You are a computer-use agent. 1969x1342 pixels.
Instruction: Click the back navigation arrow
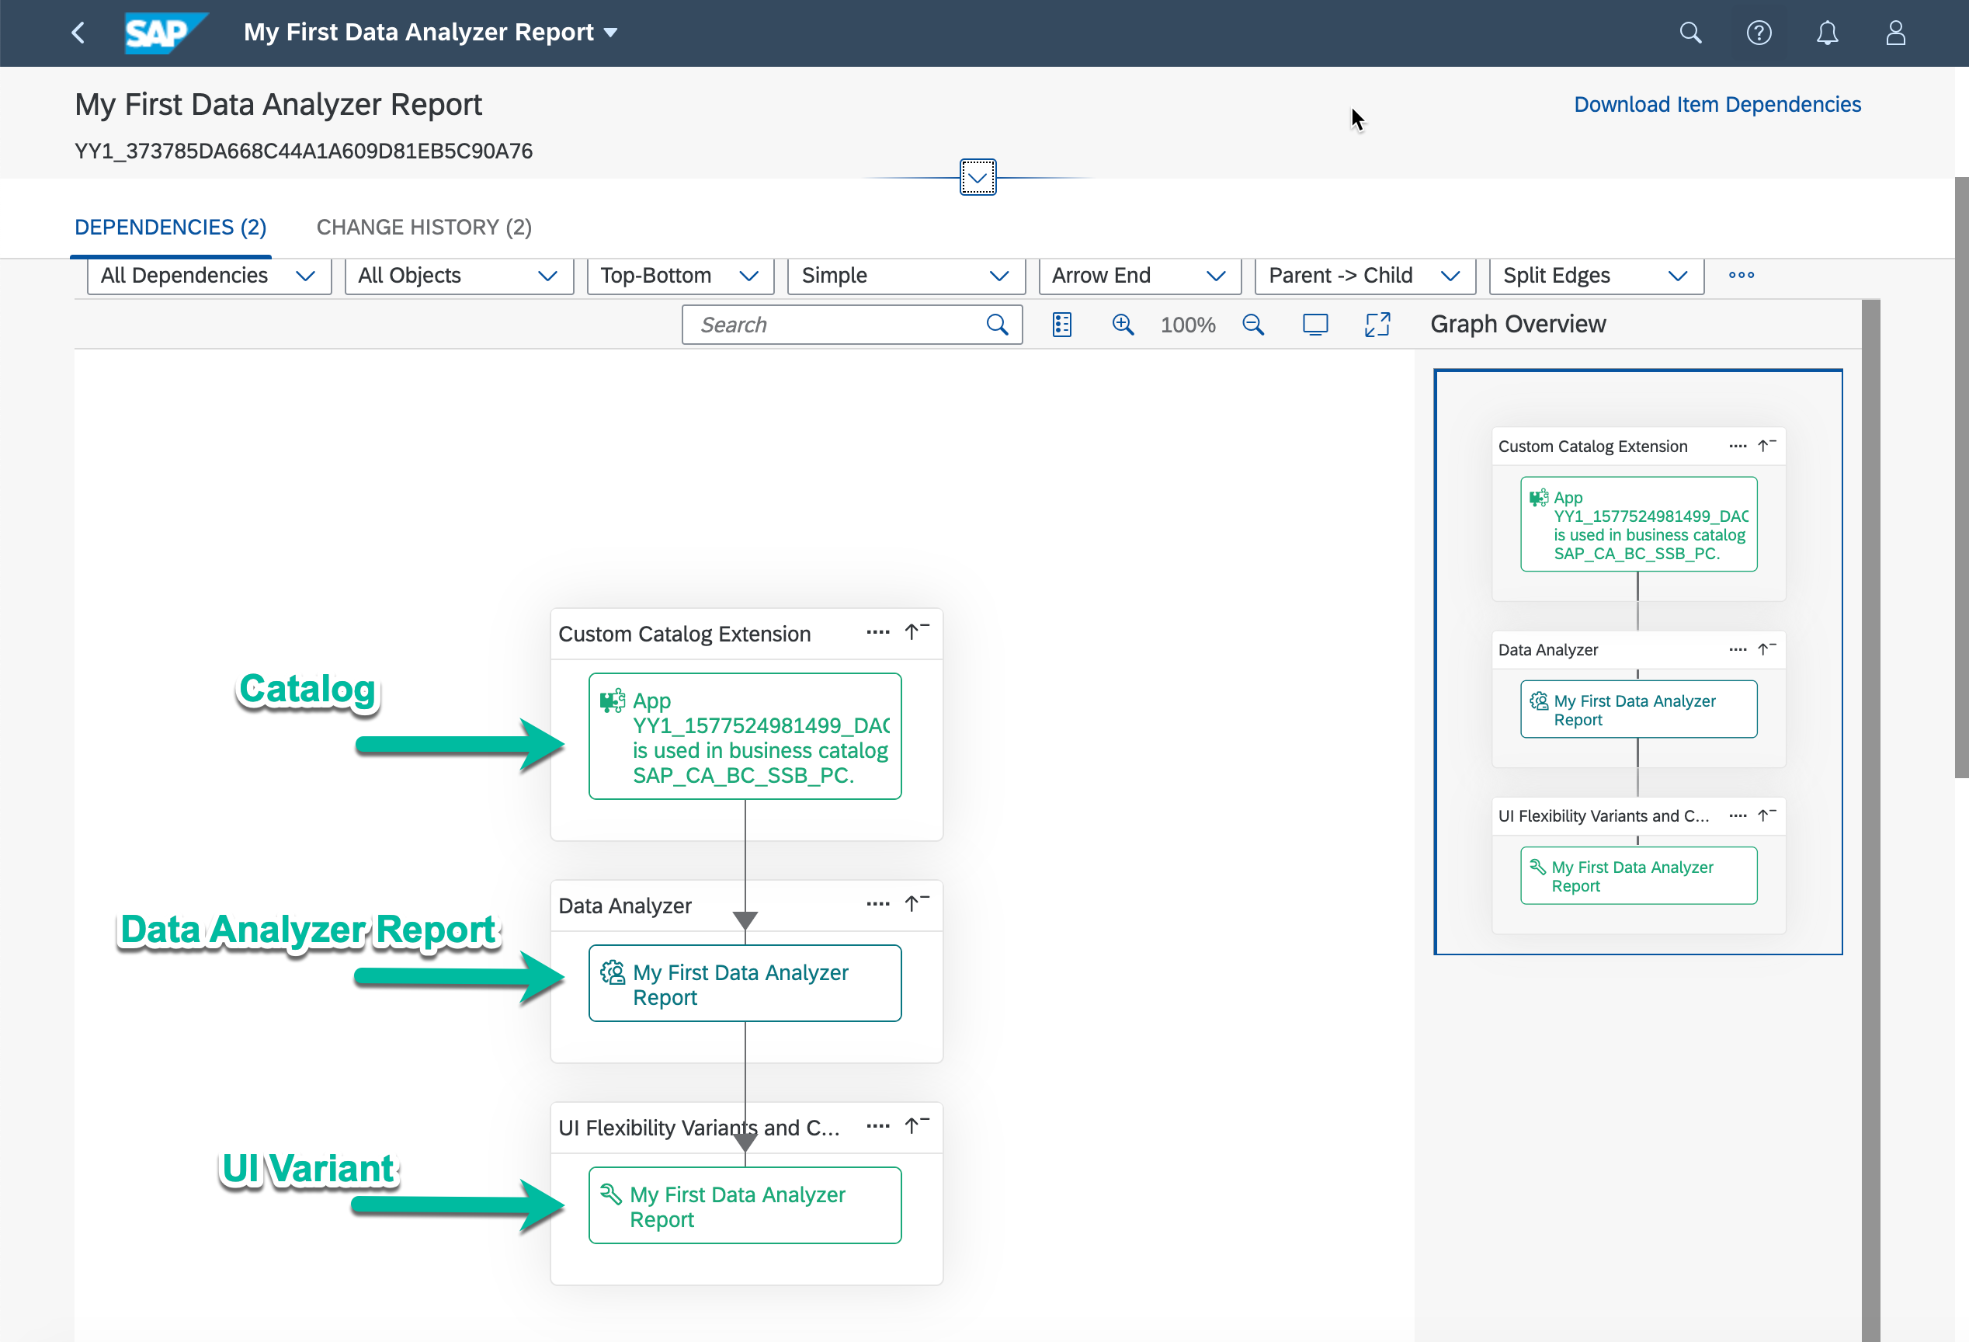click(x=78, y=33)
